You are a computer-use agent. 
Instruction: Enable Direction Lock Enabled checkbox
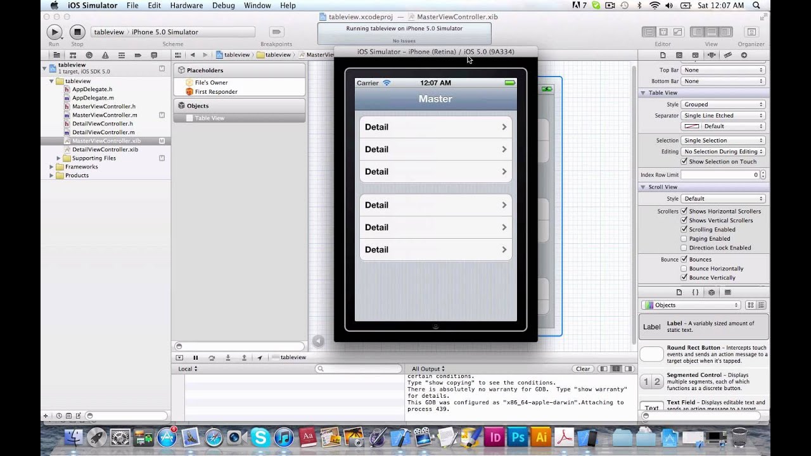(684, 248)
